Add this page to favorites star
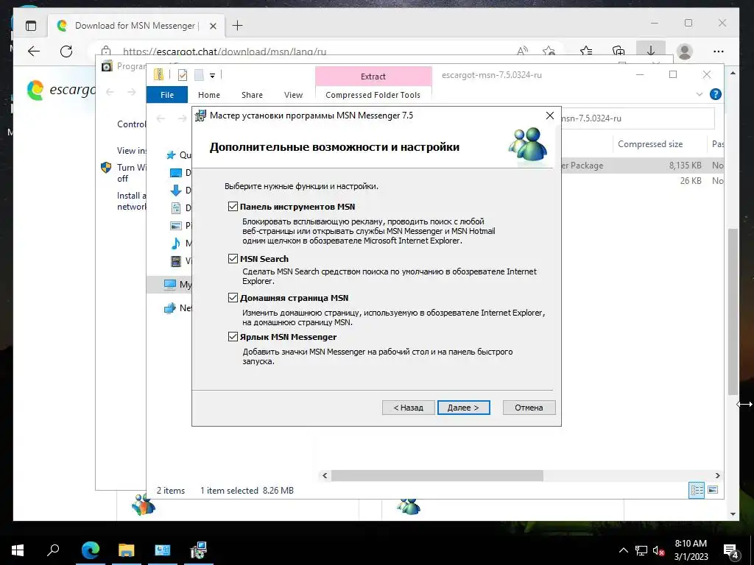 549,51
